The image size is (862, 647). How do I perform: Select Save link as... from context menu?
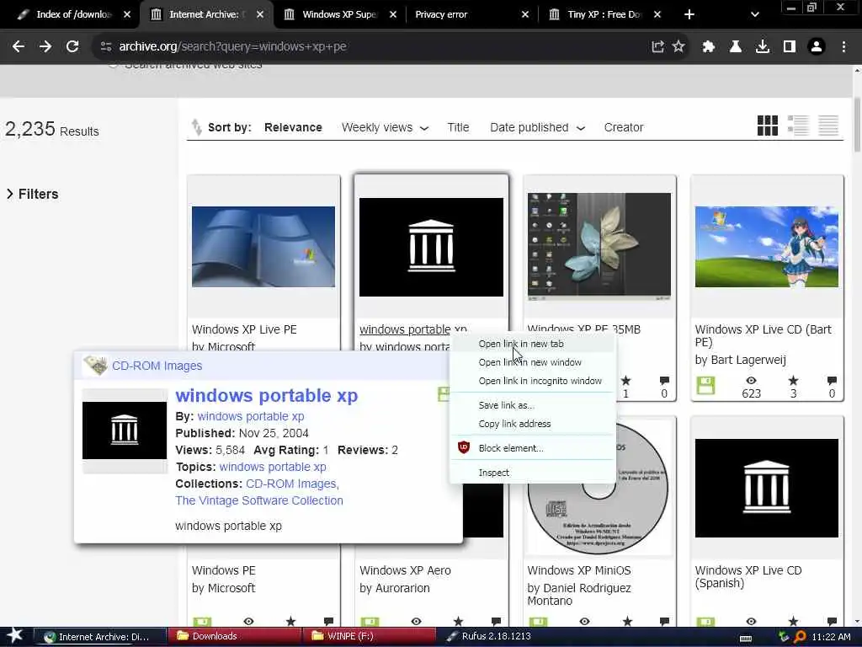coord(532,405)
